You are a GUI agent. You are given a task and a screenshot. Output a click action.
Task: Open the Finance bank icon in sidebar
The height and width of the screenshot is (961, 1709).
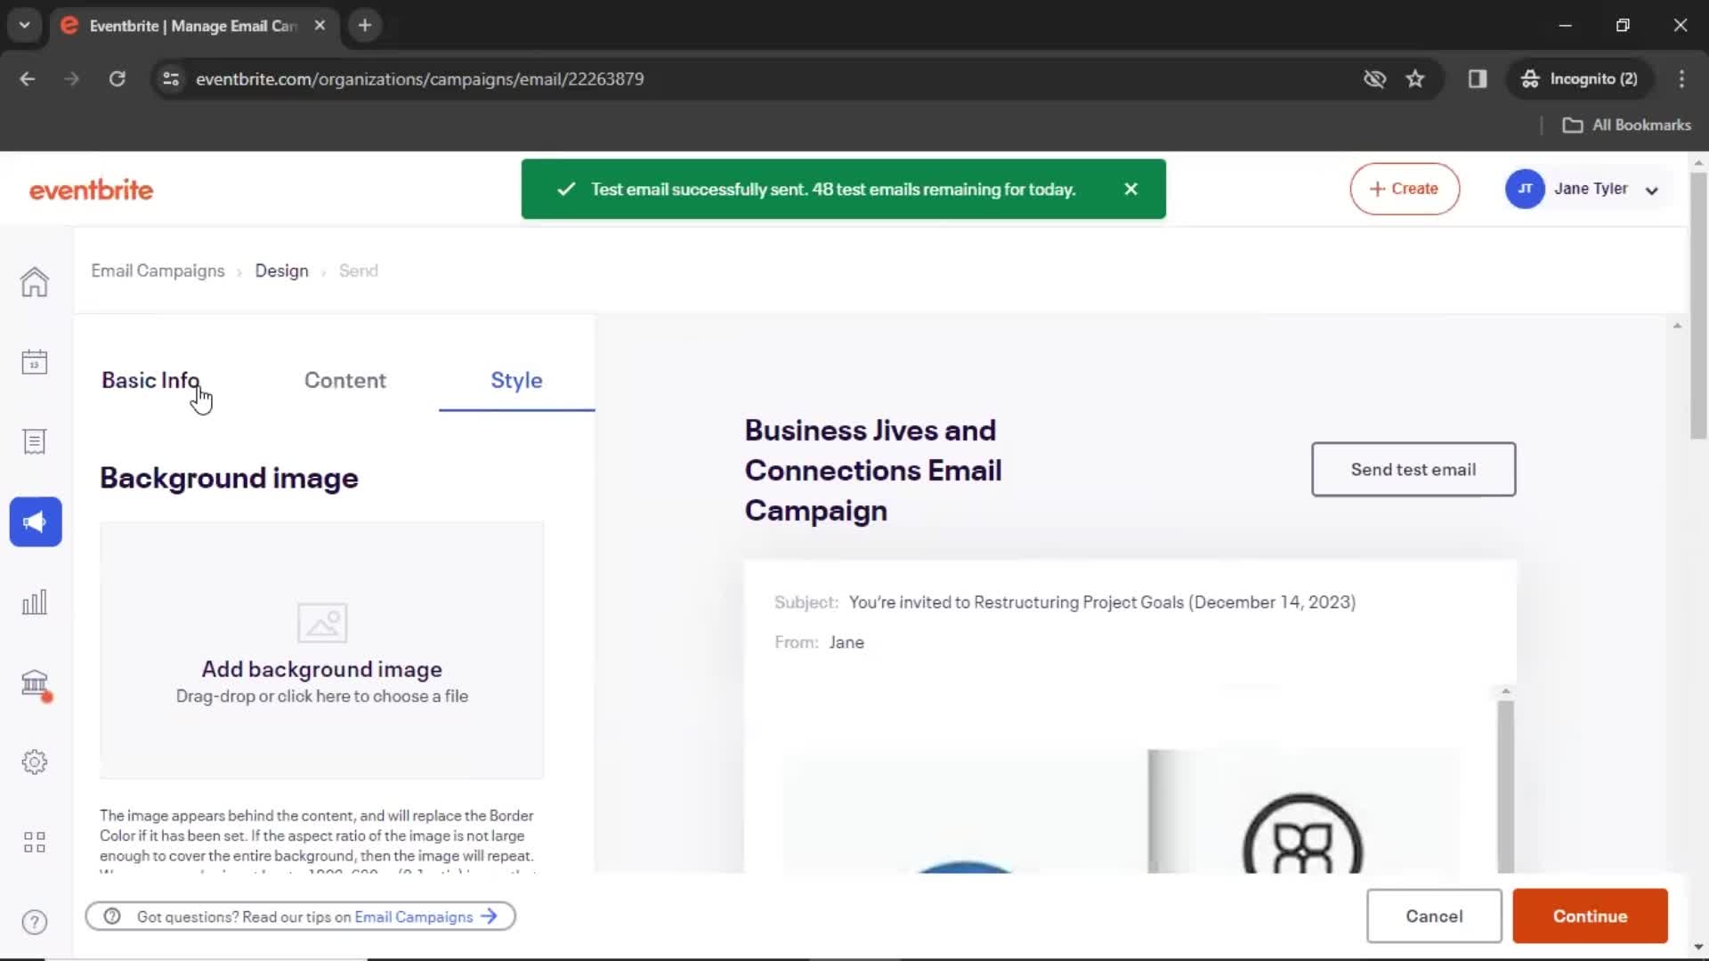tap(36, 683)
